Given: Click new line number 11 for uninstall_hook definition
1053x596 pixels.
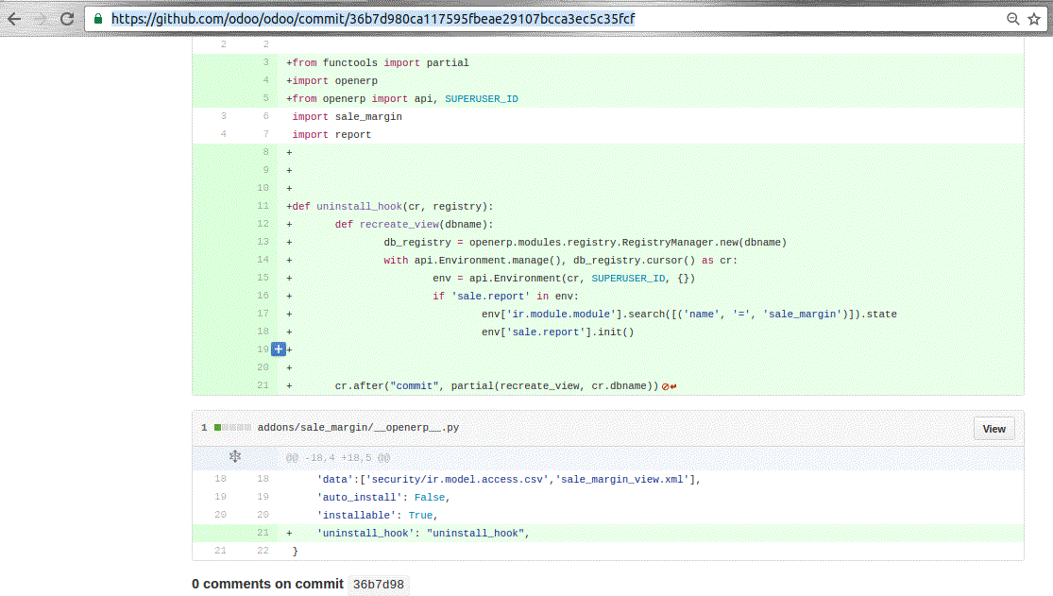Looking at the screenshot, I should [x=263, y=206].
